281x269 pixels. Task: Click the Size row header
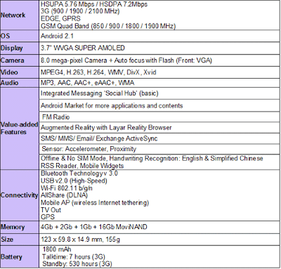tap(20, 240)
